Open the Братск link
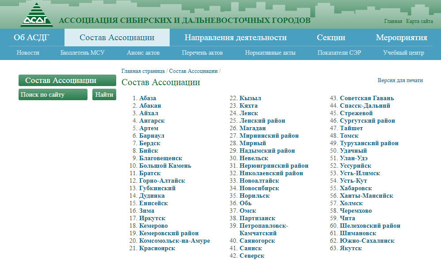This screenshot has height=267, width=441. 150,173
